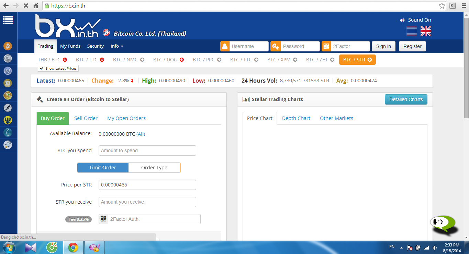
Task: View the My Open Orders tab
Action: [x=126, y=118]
